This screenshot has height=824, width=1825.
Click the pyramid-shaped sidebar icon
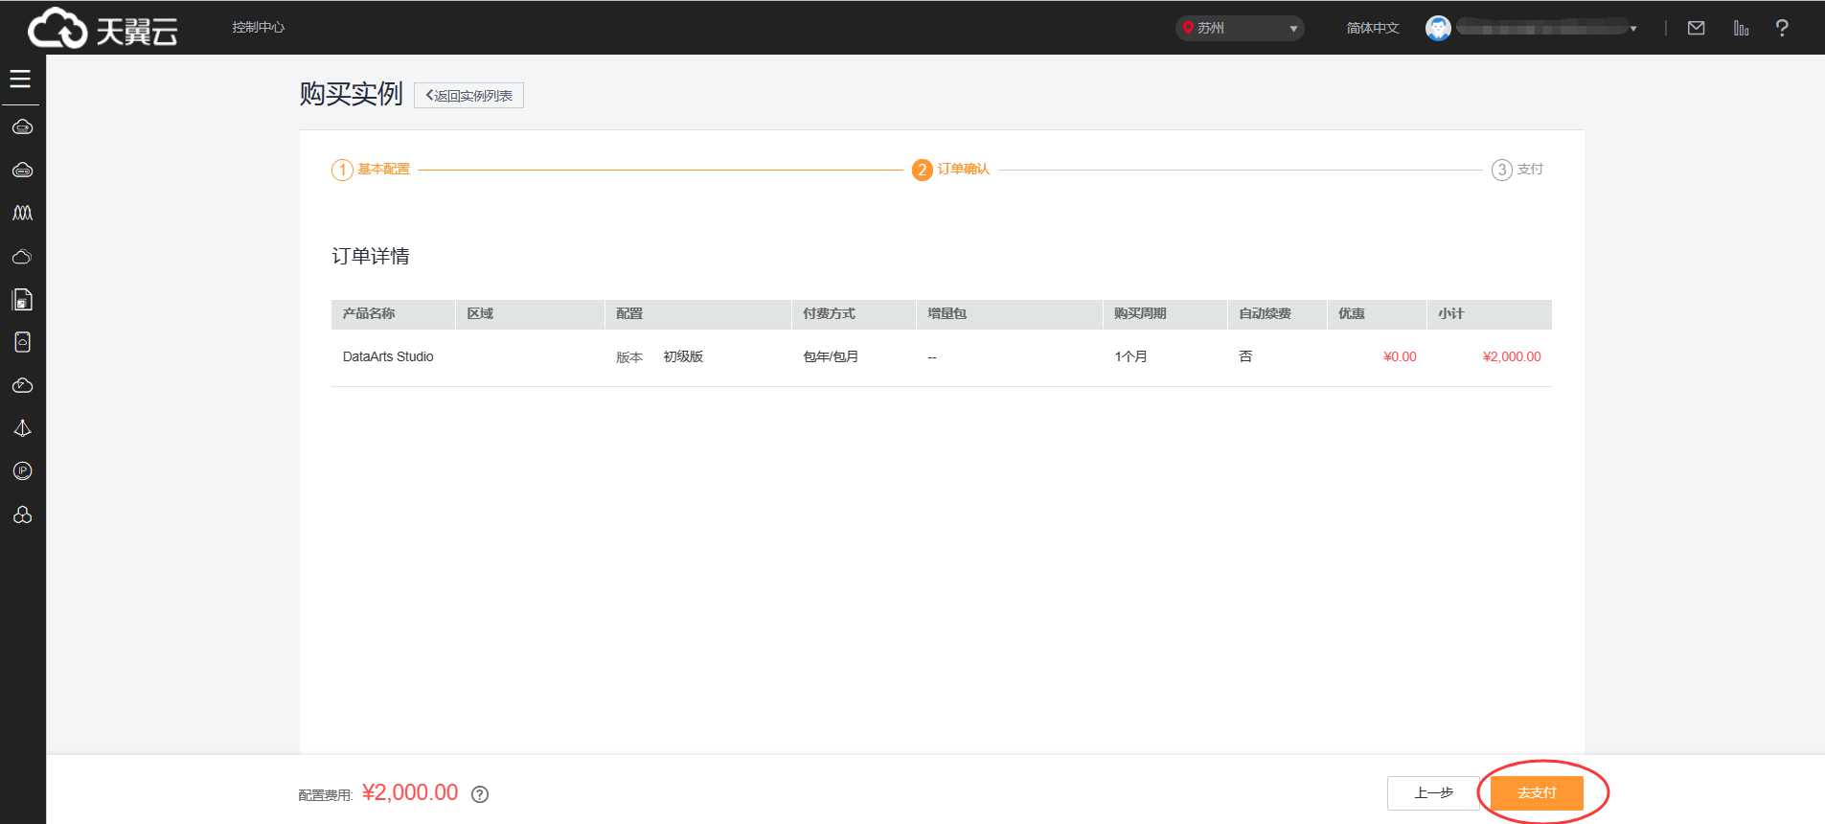22,428
